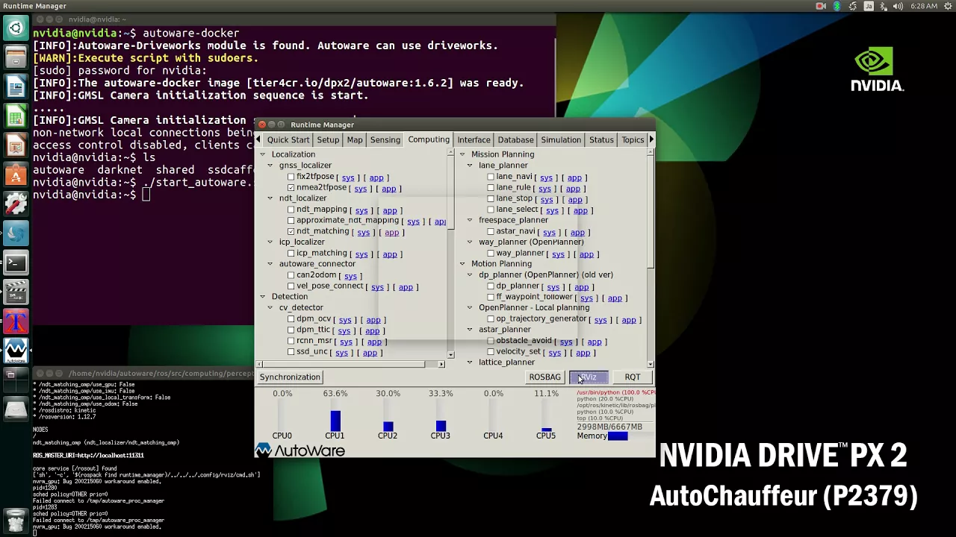The width and height of the screenshot is (956, 537).
Task: Open the green Bluetooth tray indicator
Action: (836, 6)
